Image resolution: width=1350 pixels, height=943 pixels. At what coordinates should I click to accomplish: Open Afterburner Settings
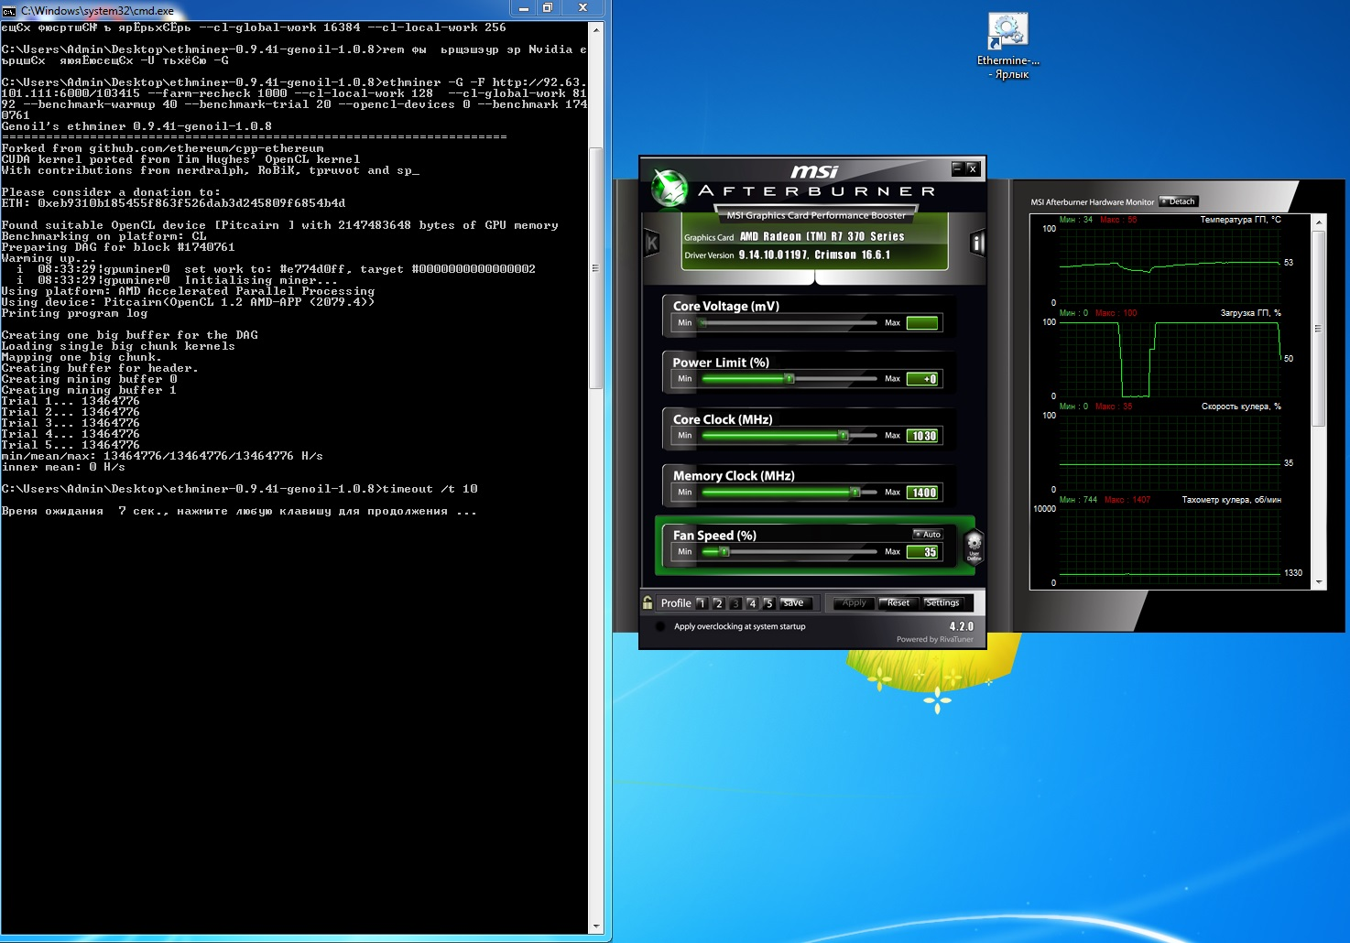[942, 602]
